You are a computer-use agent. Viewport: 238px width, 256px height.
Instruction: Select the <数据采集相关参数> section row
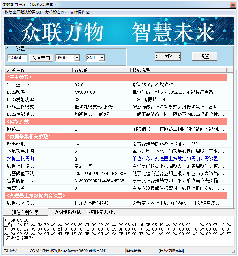coord(116,136)
